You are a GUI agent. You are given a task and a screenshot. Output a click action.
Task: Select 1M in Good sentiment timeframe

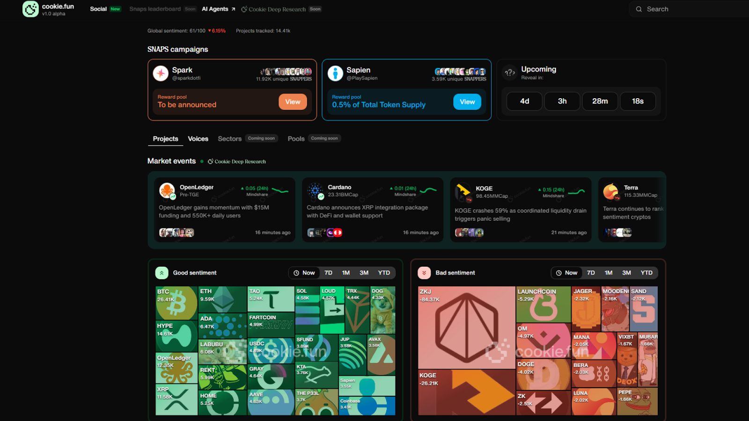[x=346, y=273]
